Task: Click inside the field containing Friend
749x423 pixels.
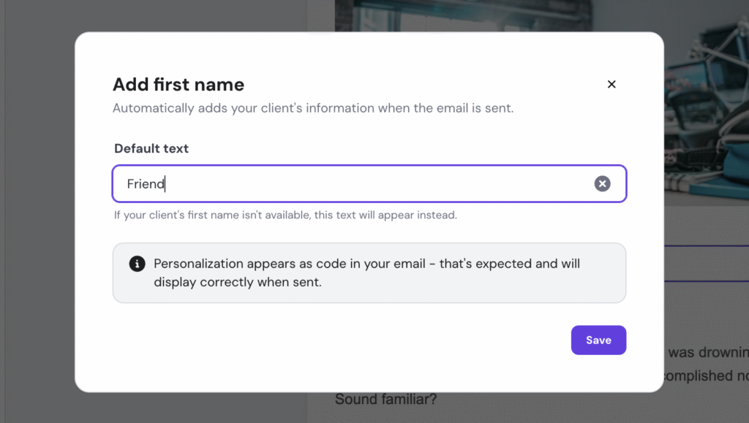Action: [x=293, y=183]
